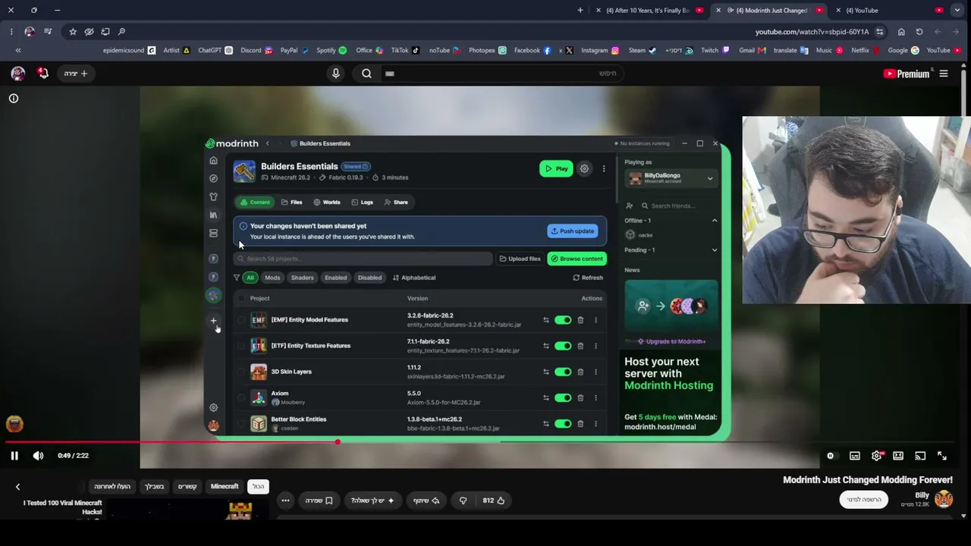Screen dimensions: 971x546
Task: Cast the YouTube video to a device
Action: (x=920, y=456)
